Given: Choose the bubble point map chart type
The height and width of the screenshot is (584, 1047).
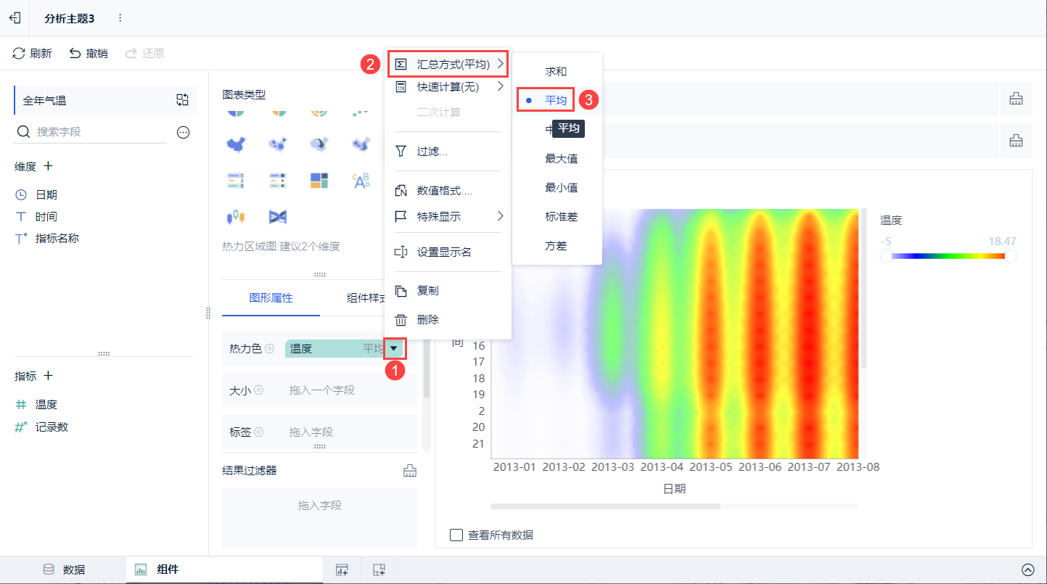Looking at the screenshot, I should [x=277, y=144].
